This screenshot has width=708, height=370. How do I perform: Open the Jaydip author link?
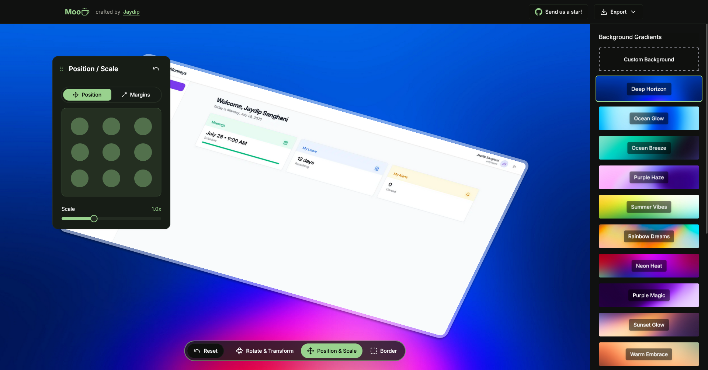tap(131, 12)
